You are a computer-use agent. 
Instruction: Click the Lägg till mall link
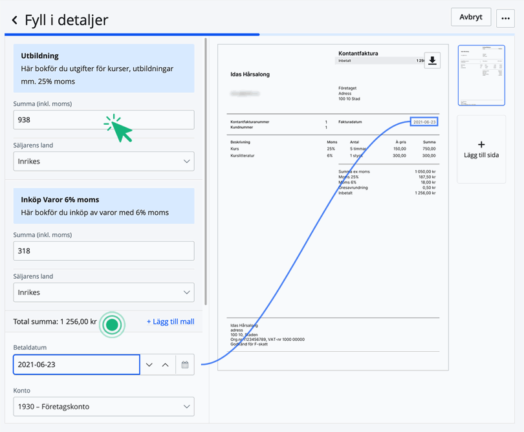170,321
